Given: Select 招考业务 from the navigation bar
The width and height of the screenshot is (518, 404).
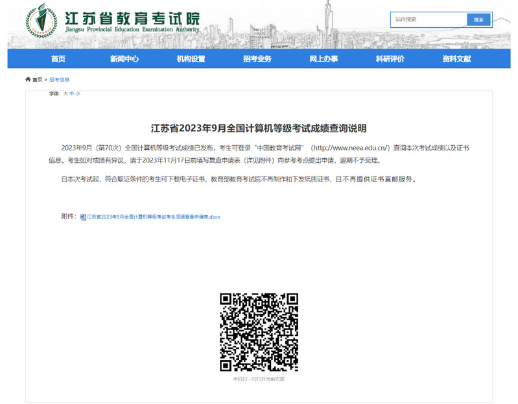Looking at the screenshot, I should (257, 59).
